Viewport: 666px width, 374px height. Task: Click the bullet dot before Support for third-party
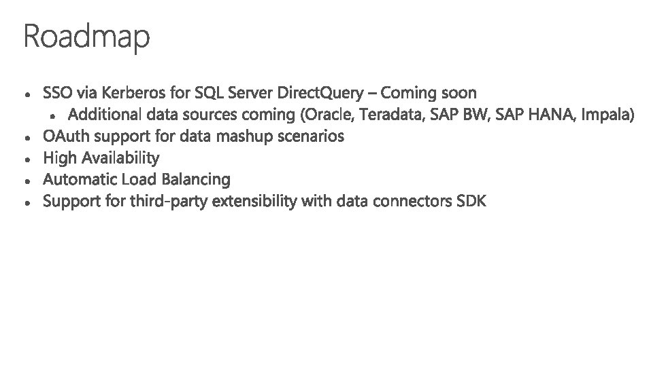26,204
